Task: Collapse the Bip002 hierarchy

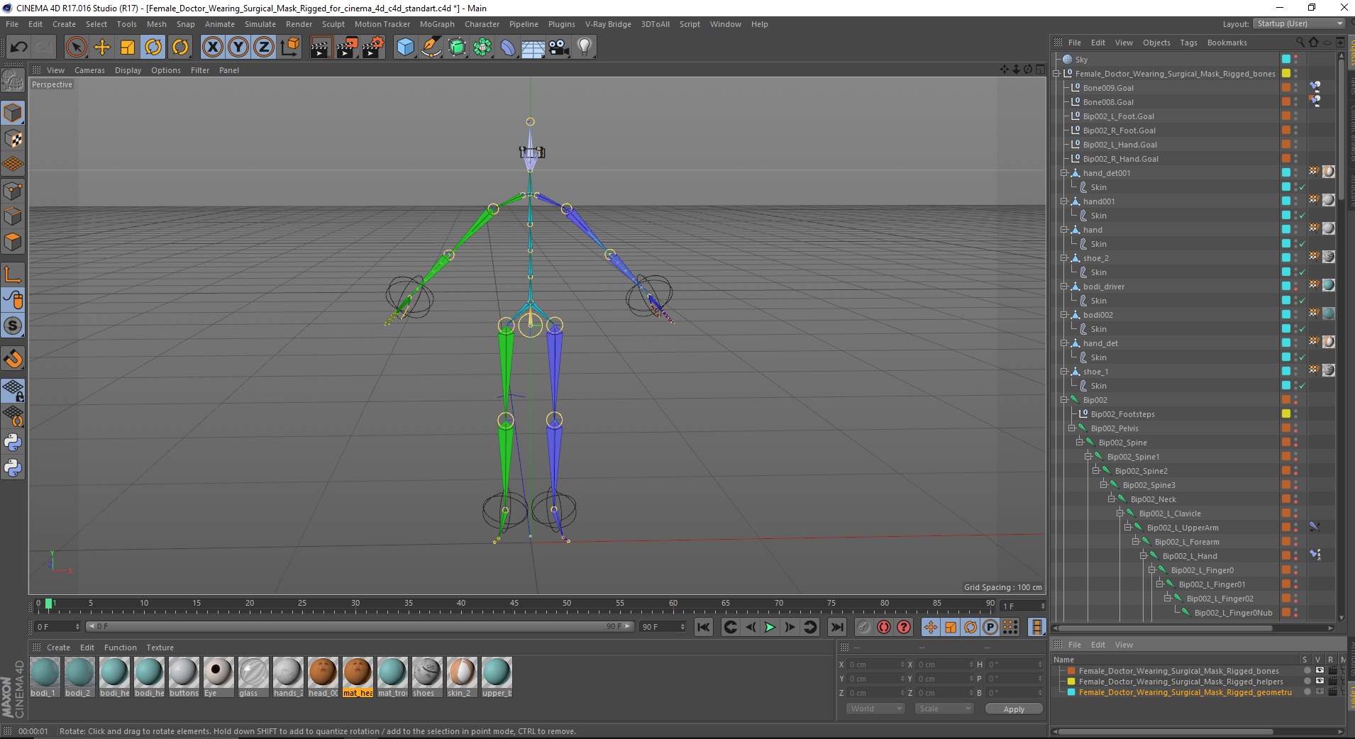Action: tap(1064, 400)
